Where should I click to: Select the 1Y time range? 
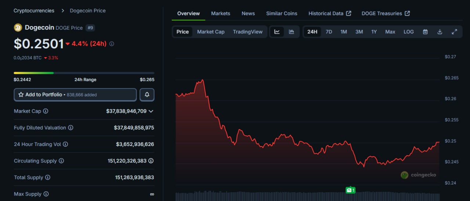click(x=374, y=32)
